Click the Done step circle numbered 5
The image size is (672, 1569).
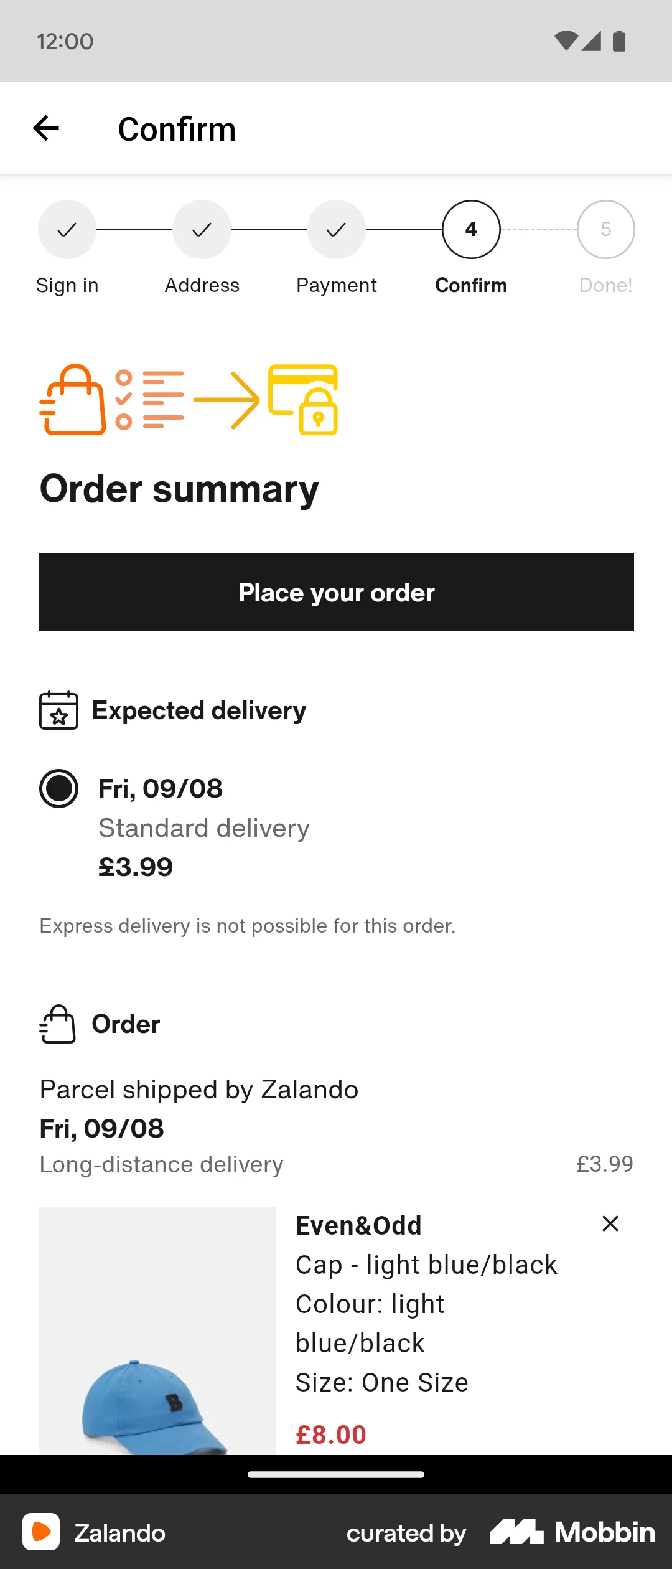click(605, 229)
